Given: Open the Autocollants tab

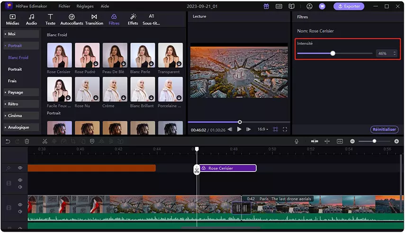Looking at the screenshot, I should click(72, 19).
